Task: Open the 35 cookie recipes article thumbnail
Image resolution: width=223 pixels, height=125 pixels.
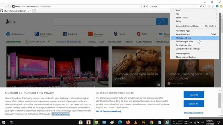Action: tap(137, 67)
